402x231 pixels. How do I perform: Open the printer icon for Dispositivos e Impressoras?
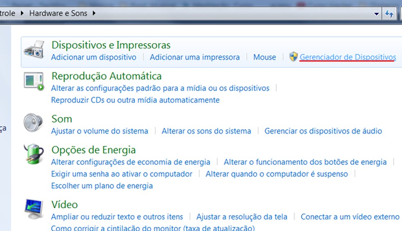pos(34,49)
